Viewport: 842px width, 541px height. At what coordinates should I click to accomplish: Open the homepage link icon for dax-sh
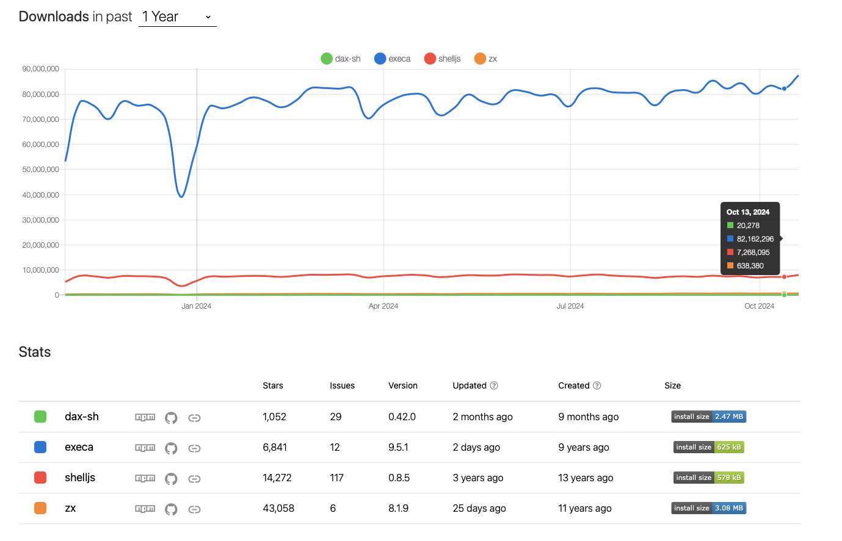point(194,418)
